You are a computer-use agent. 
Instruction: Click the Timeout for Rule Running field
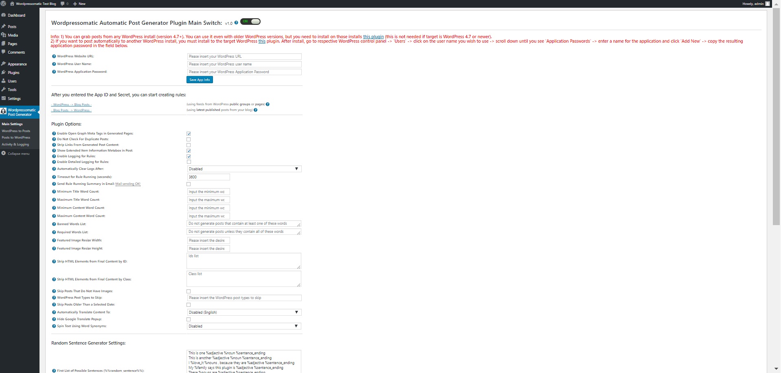coord(208,177)
